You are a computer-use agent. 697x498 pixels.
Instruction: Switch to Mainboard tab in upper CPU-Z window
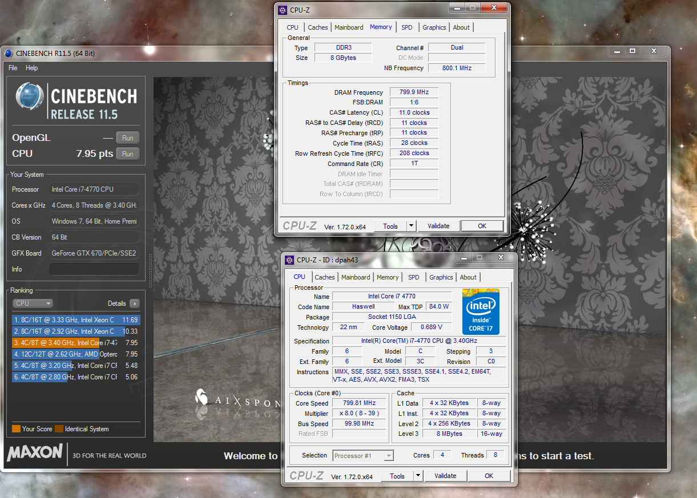point(349,27)
